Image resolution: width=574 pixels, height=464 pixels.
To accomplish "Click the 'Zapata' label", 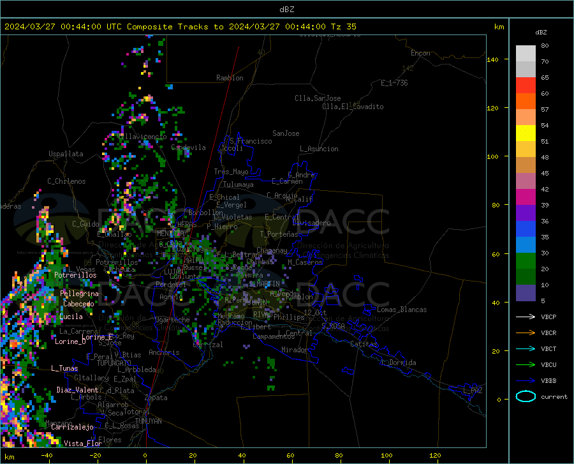I will pyautogui.click(x=156, y=398).
